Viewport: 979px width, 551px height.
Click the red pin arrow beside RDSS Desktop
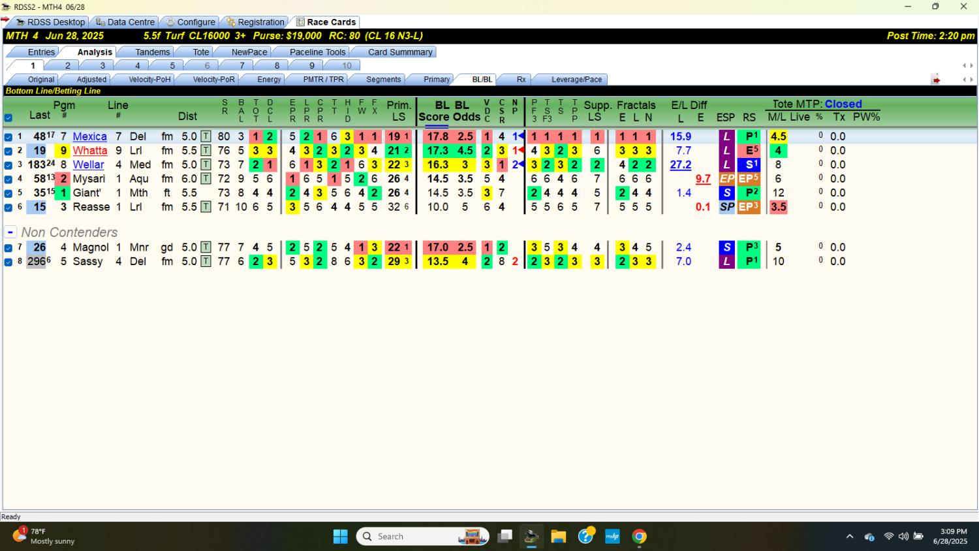tap(5, 20)
